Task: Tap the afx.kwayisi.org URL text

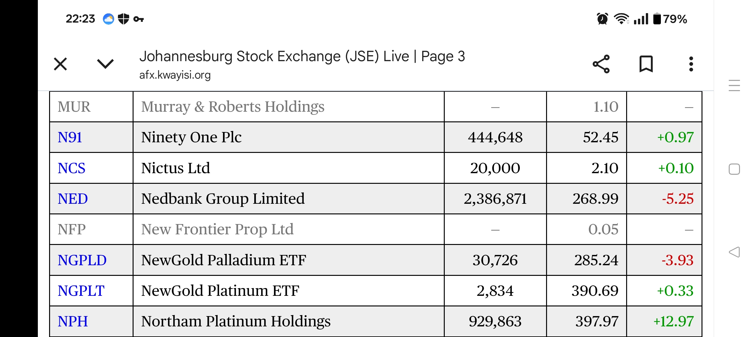Action: pyautogui.click(x=175, y=75)
